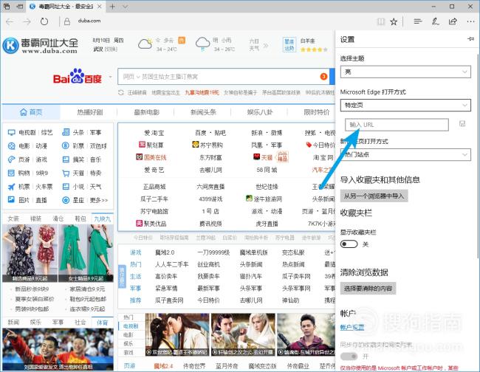Click the Baidu search input box

click(224, 77)
